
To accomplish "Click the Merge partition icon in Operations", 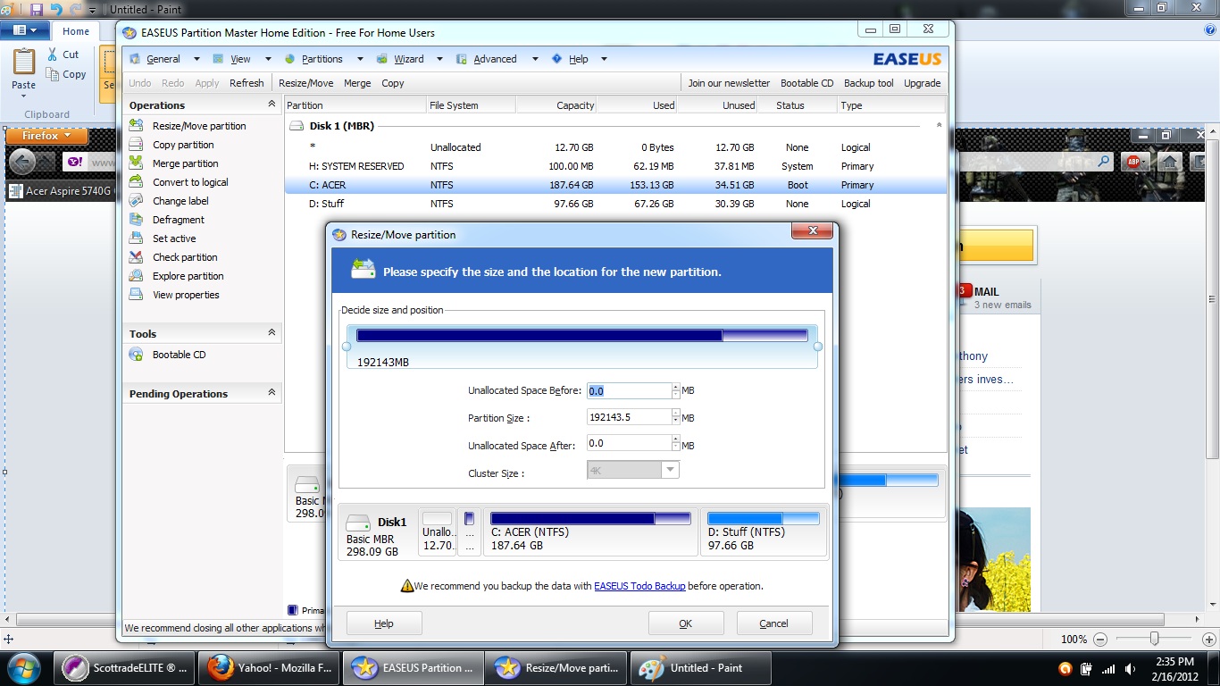I will [136, 163].
